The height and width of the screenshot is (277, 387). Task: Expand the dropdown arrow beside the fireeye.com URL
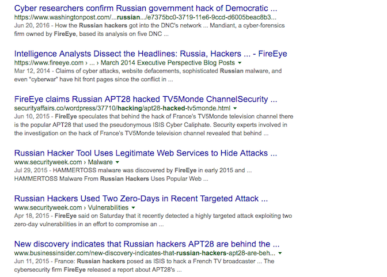(x=240, y=63)
